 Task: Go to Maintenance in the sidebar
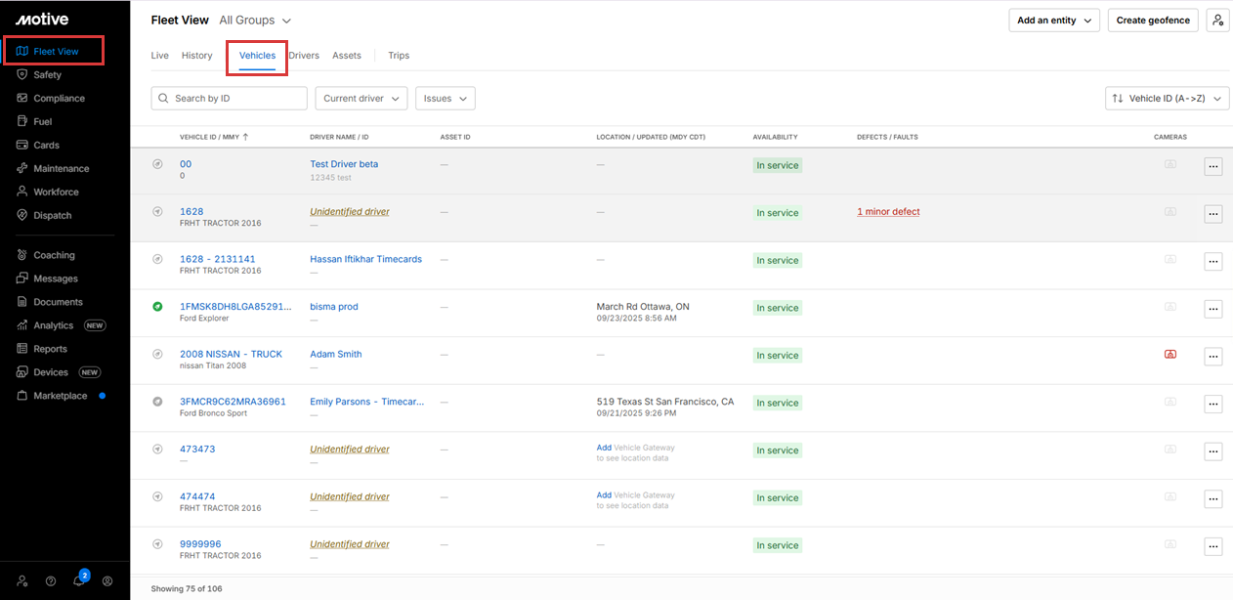pyautogui.click(x=61, y=169)
